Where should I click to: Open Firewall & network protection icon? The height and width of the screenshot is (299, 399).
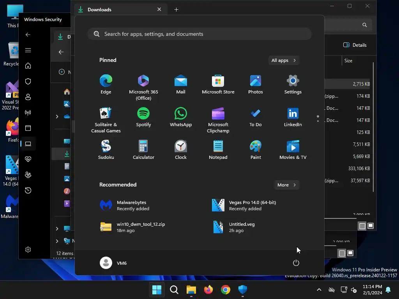[28, 113]
